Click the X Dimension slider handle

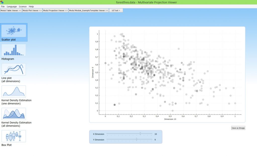(x=140, y=134)
